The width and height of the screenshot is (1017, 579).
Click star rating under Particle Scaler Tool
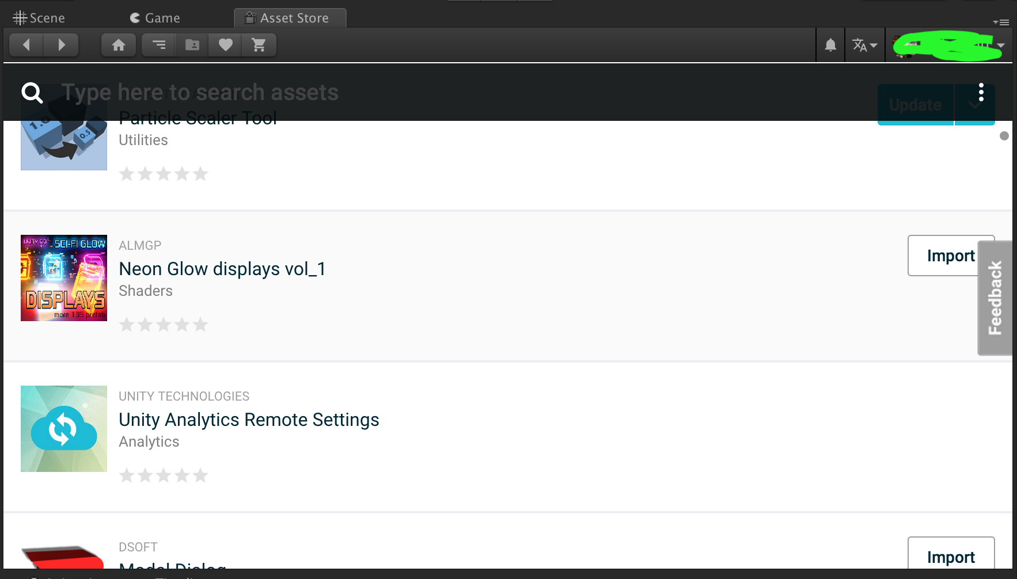click(164, 174)
